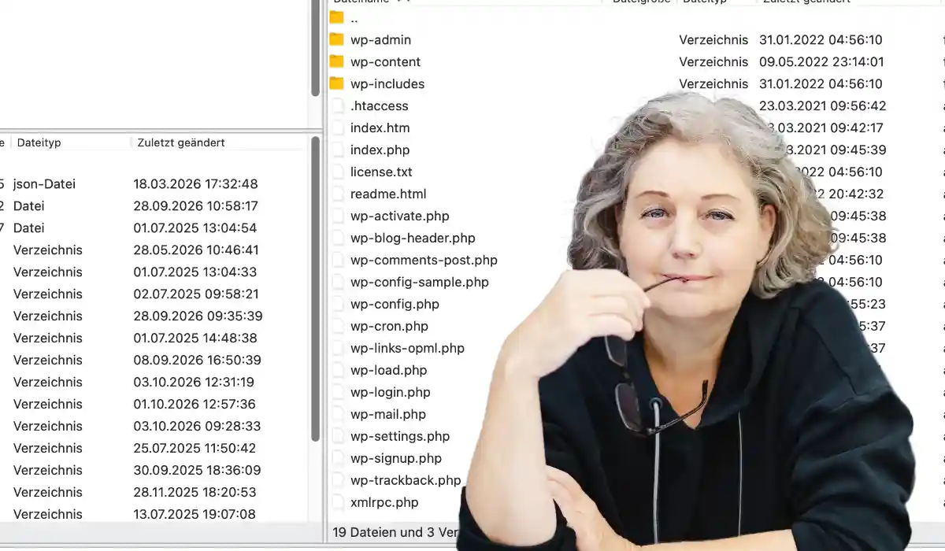Image resolution: width=945 pixels, height=551 pixels.
Task: Select the wp-content directory name
Action: pyautogui.click(x=385, y=61)
